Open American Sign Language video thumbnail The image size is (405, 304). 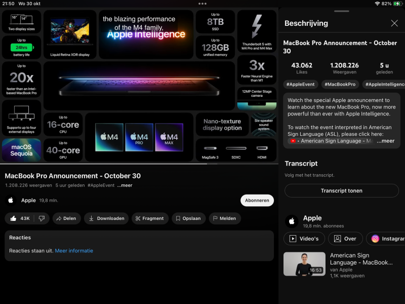tap(304, 264)
